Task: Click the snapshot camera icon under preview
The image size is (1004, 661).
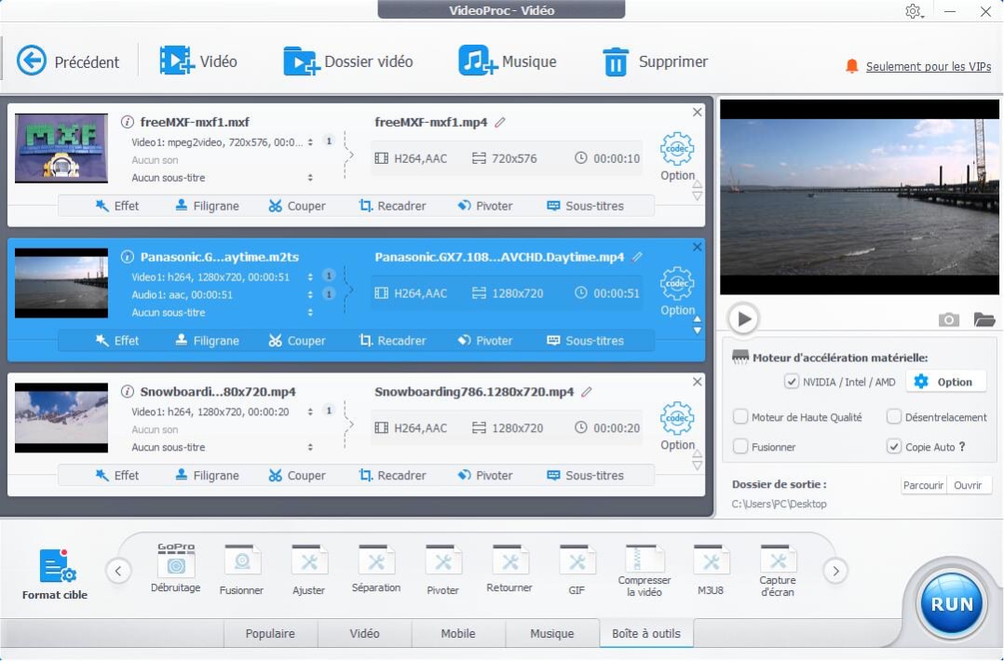Action: (948, 319)
